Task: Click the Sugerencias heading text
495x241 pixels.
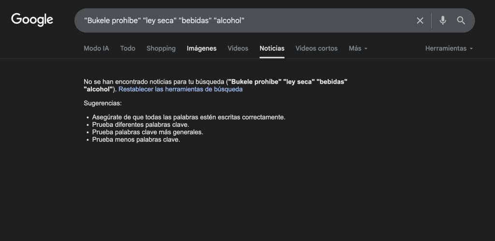Action: 102,104
